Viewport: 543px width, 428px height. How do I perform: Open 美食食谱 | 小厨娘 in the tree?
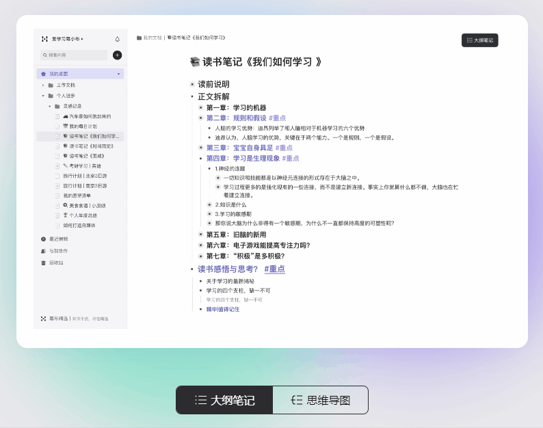coord(84,206)
